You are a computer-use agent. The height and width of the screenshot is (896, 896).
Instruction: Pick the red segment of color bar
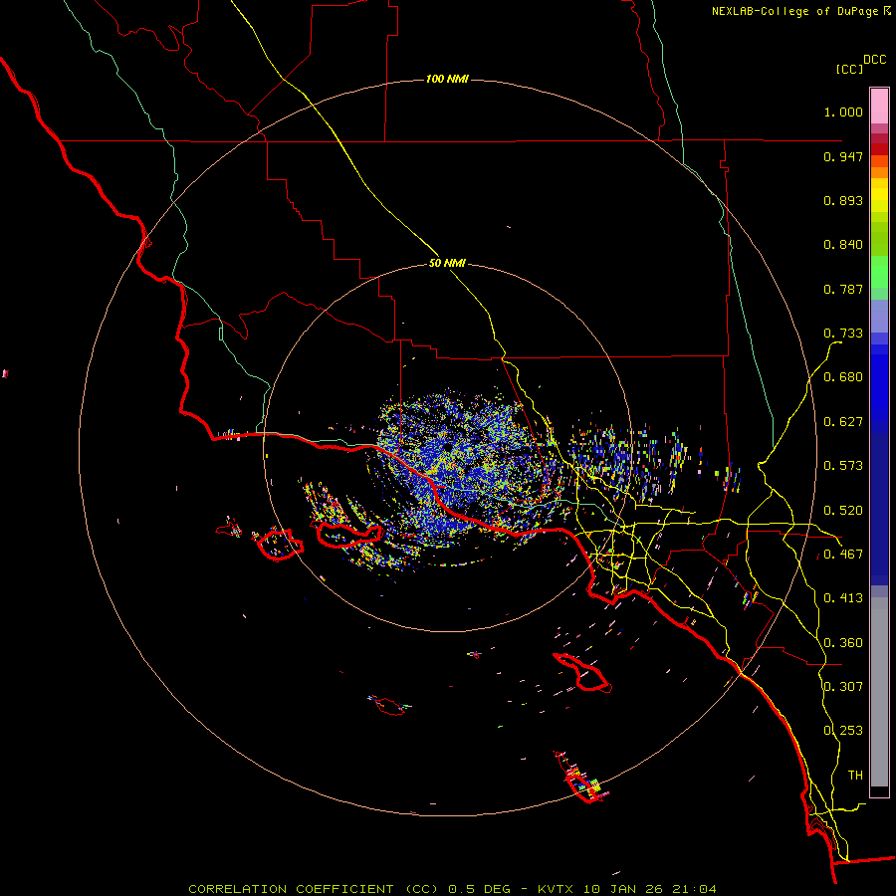879,149
